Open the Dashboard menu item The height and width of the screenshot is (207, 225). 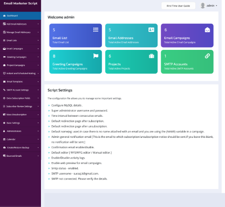(20, 16)
